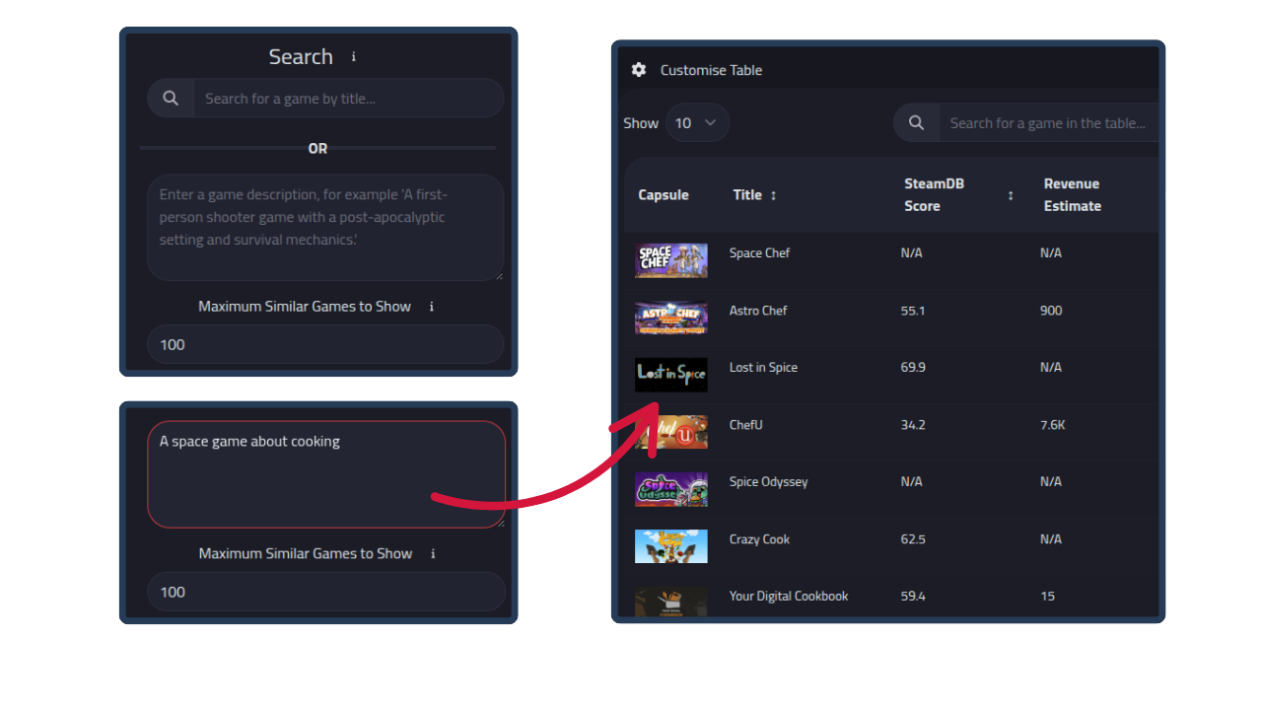Screen dimensions: 1262x710
Task: Select the Crazy Cook title
Action: [x=759, y=539]
